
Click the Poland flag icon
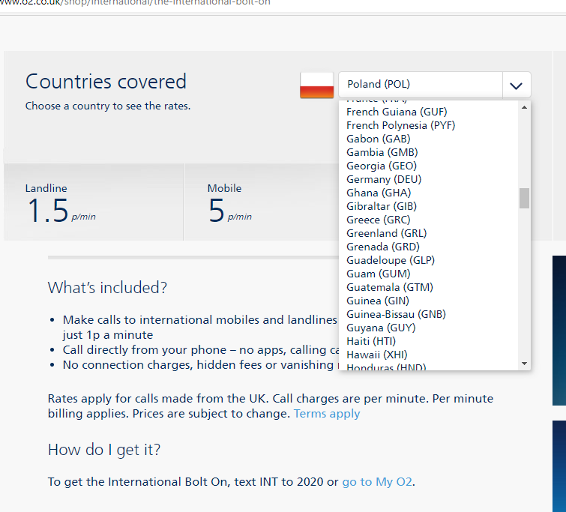coord(316,85)
